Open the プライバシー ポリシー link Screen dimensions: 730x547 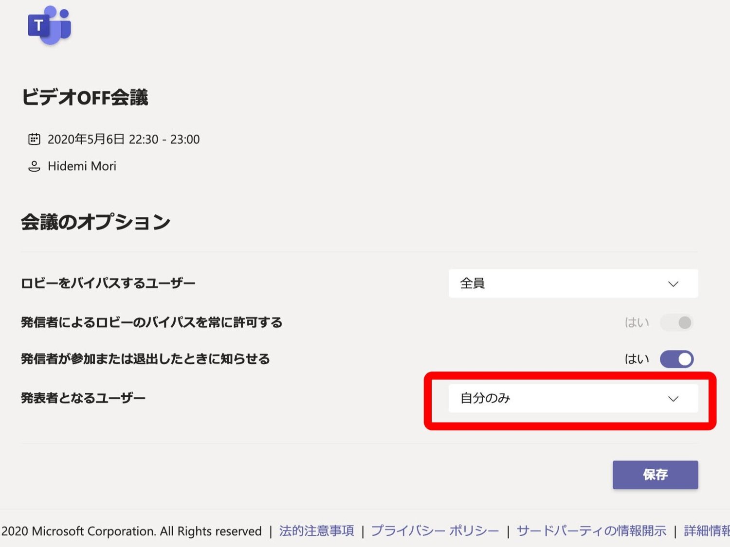[435, 531]
